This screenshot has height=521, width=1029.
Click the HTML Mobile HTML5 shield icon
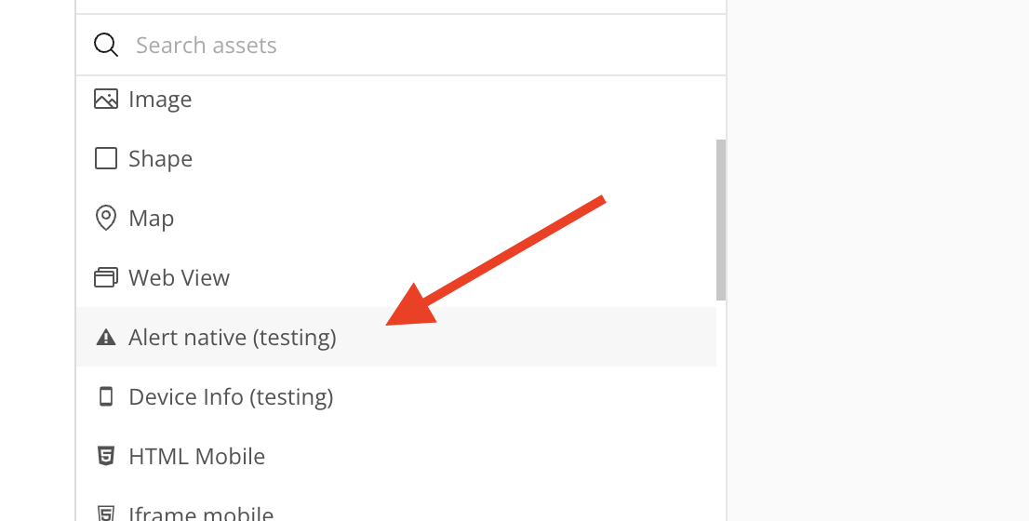coord(106,456)
